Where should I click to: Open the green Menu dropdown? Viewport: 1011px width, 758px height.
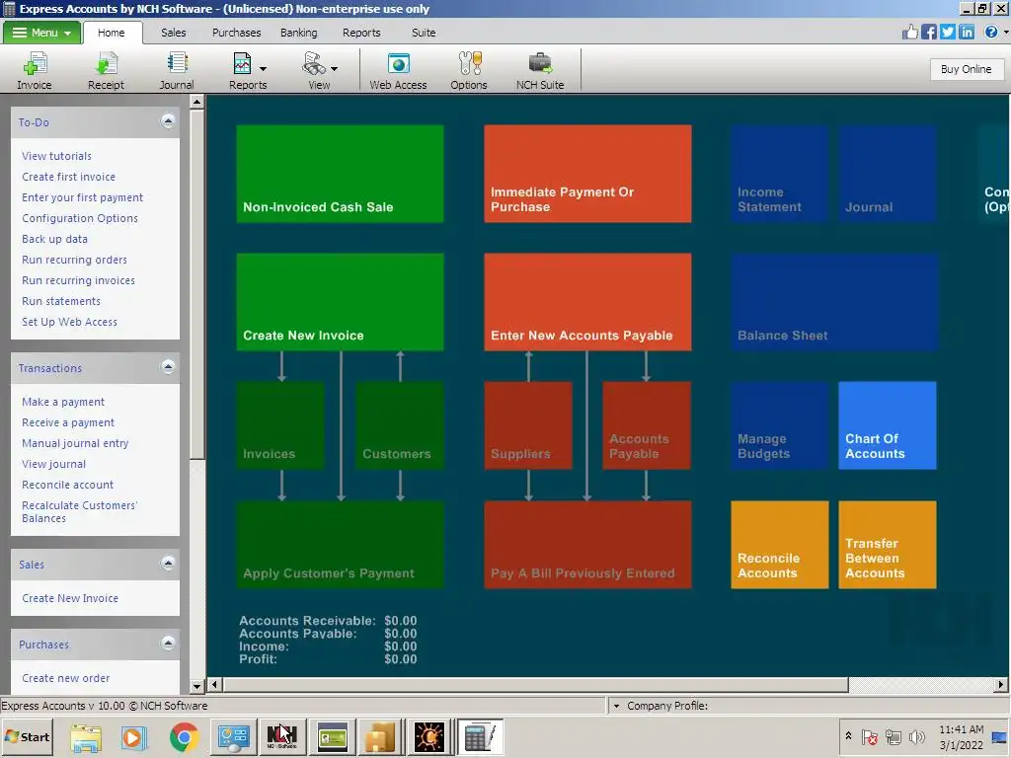41,33
